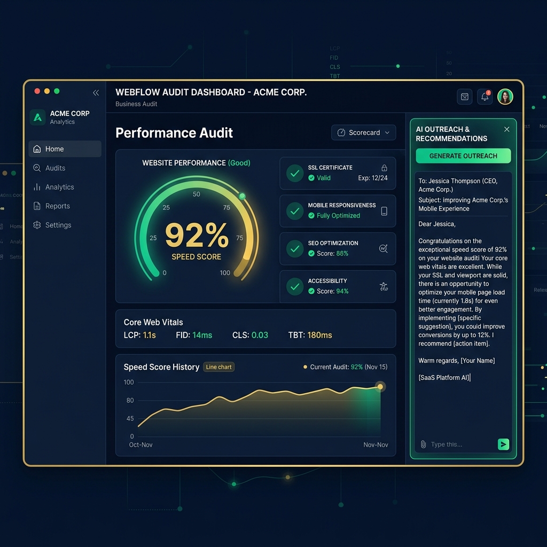Click the TBT: 180ms value
Screen dimensions: 547x547
310,335
